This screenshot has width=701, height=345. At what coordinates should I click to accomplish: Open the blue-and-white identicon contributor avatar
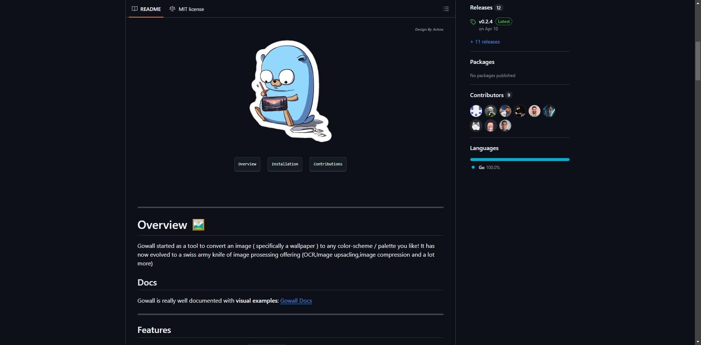[x=476, y=111]
